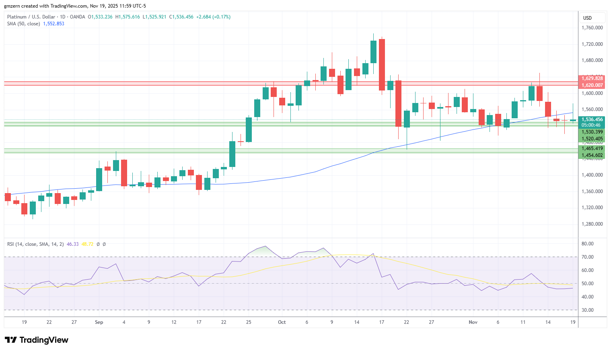Click the red resistance tag "1,620.007"

[592, 85]
